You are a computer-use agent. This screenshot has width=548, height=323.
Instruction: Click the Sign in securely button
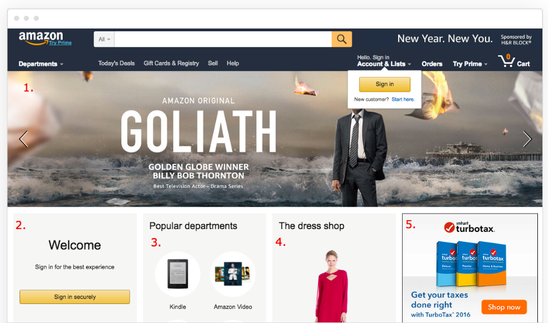tap(75, 297)
